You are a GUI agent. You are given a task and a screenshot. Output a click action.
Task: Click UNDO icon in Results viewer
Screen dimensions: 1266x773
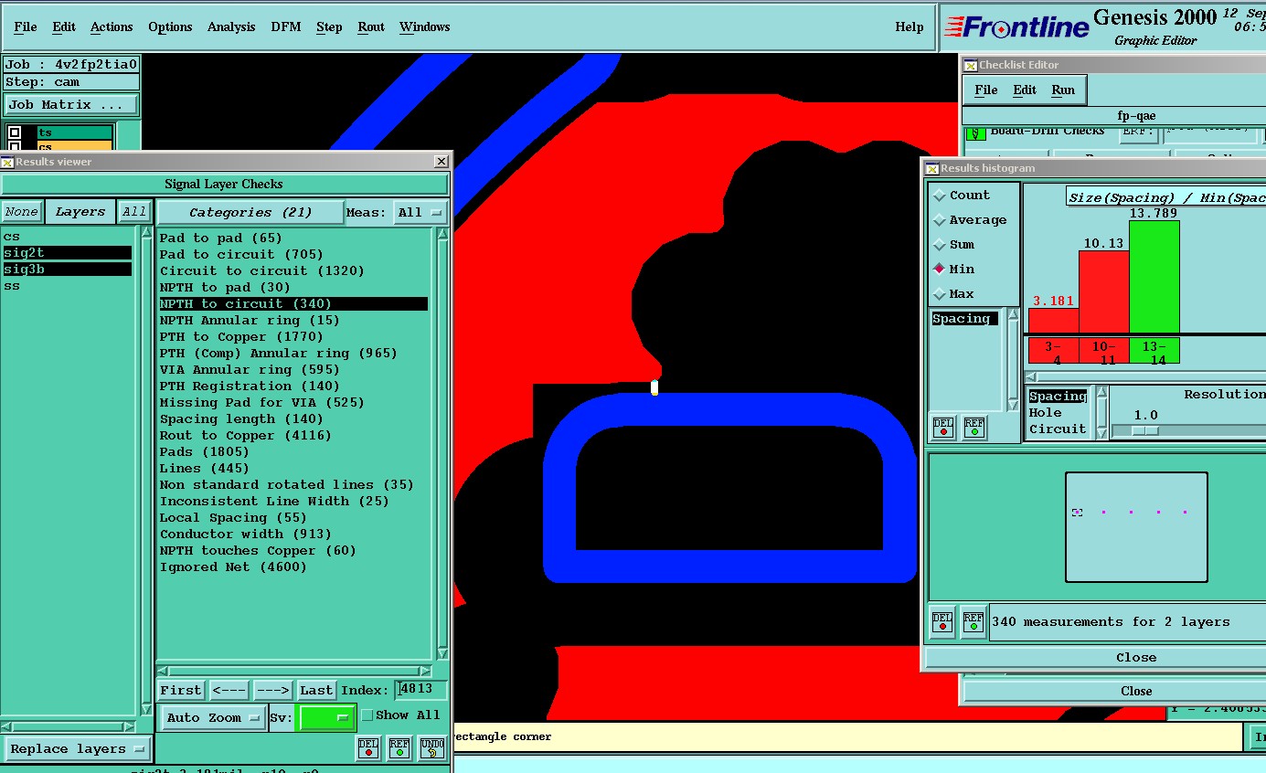click(432, 748)
